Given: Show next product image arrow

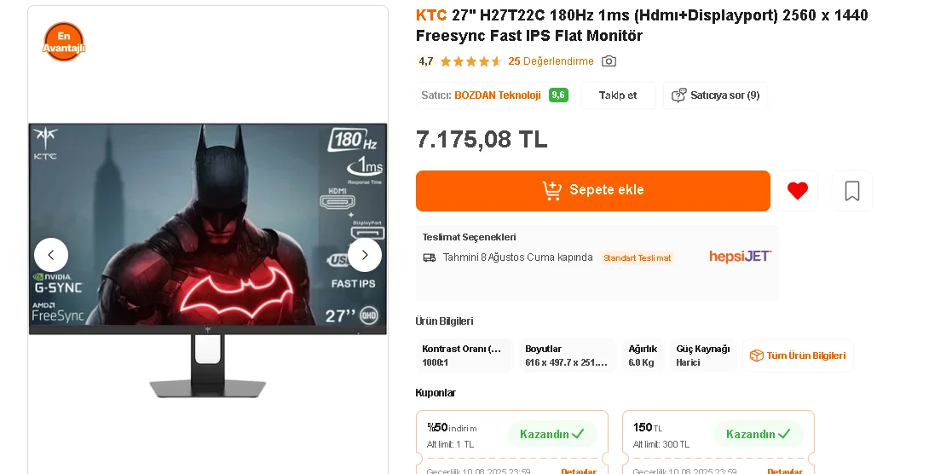Looking at the screenshot, I should point(365,255).
